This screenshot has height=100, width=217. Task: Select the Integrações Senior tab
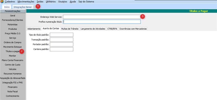[x=23, y=7]
